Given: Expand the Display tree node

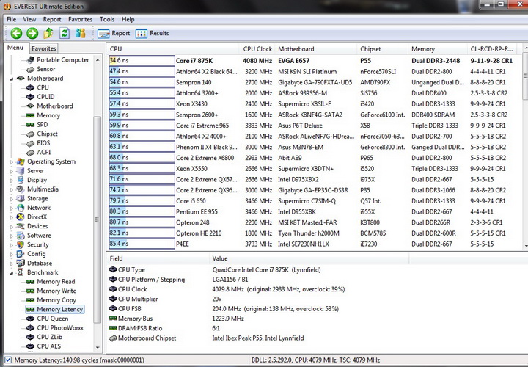Looking at the screenshot, I should pyautogui.click(x=12, y=181).
